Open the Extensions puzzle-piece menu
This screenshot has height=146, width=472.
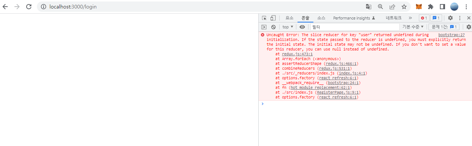tap(431, 7)
